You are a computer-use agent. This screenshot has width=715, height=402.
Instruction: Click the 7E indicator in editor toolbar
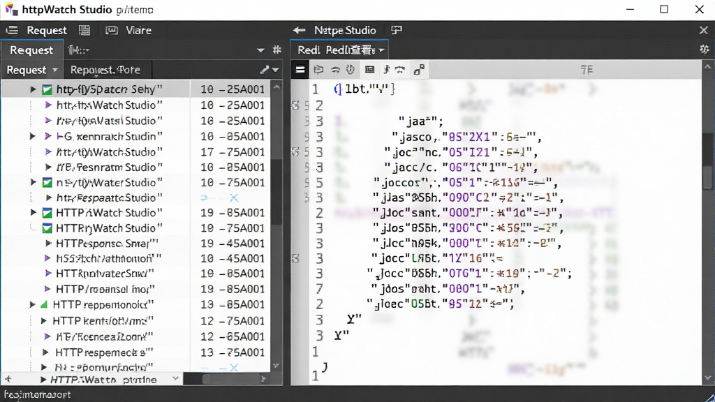(587, 70)
